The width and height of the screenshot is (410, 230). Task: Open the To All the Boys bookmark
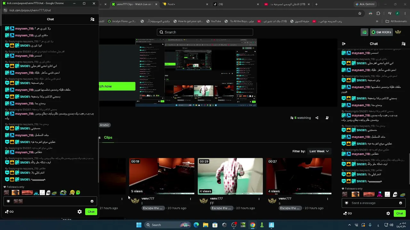pyautogui.click(x=239, y=21)
